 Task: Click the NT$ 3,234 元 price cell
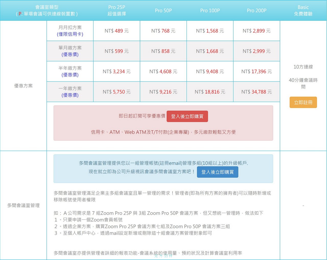[117, 72]
